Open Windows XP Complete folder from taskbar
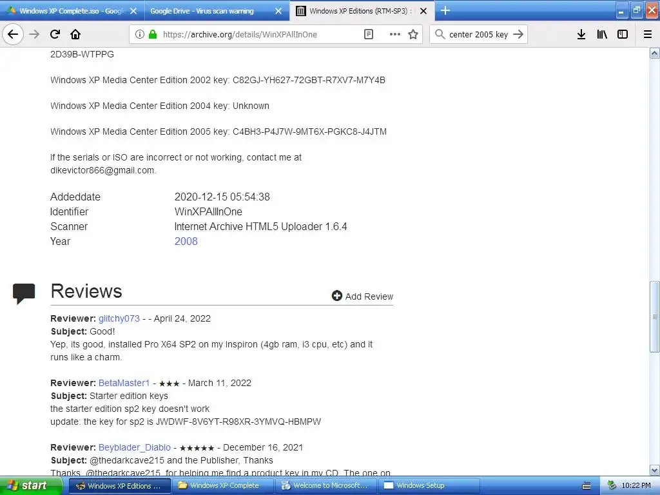The height and width of the screenshot is (495, 660). [x=222, y=486]
